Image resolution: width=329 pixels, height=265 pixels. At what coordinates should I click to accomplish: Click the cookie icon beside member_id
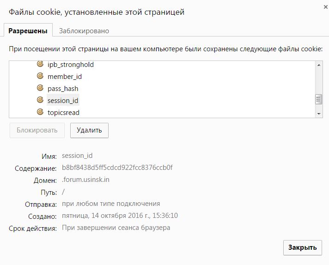pyautogui.click(x=40, y=76)
